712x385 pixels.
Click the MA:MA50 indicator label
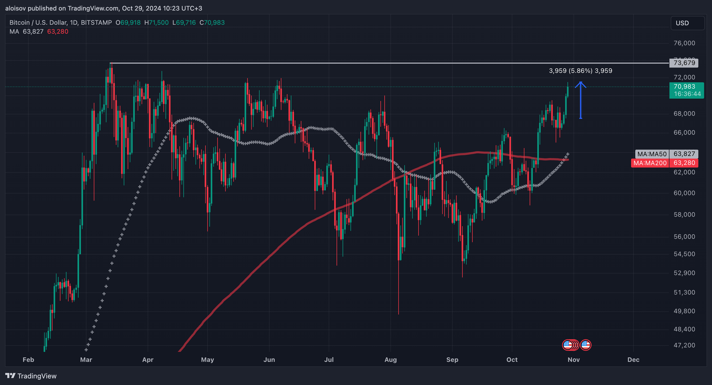point(652,154)
